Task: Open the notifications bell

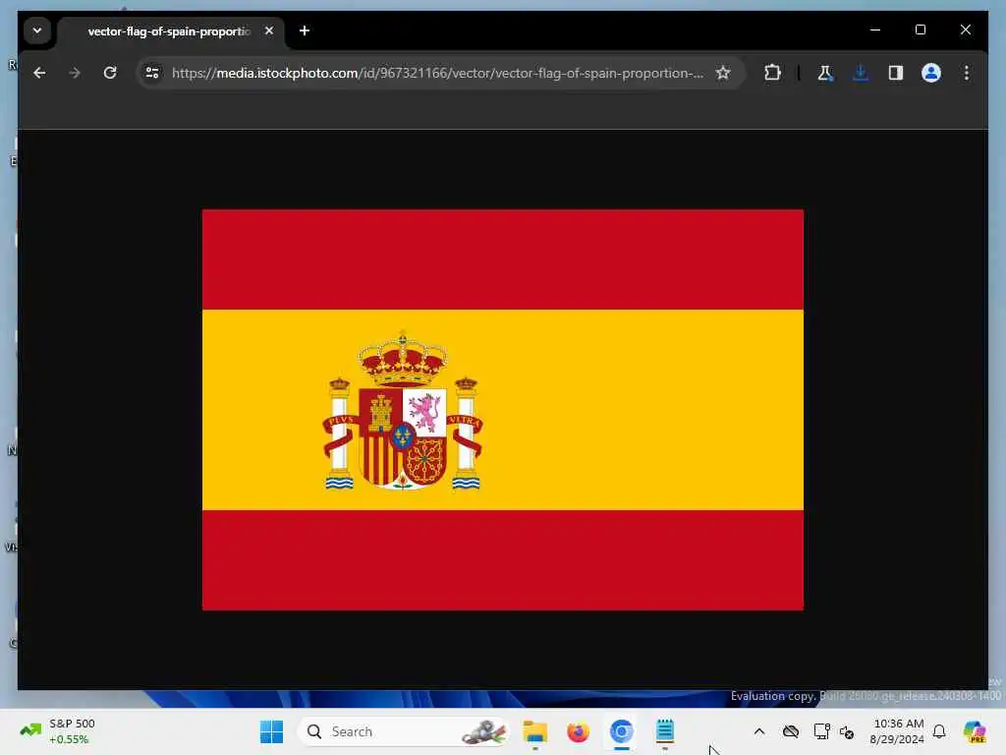Action: click(x=939, y=731)
